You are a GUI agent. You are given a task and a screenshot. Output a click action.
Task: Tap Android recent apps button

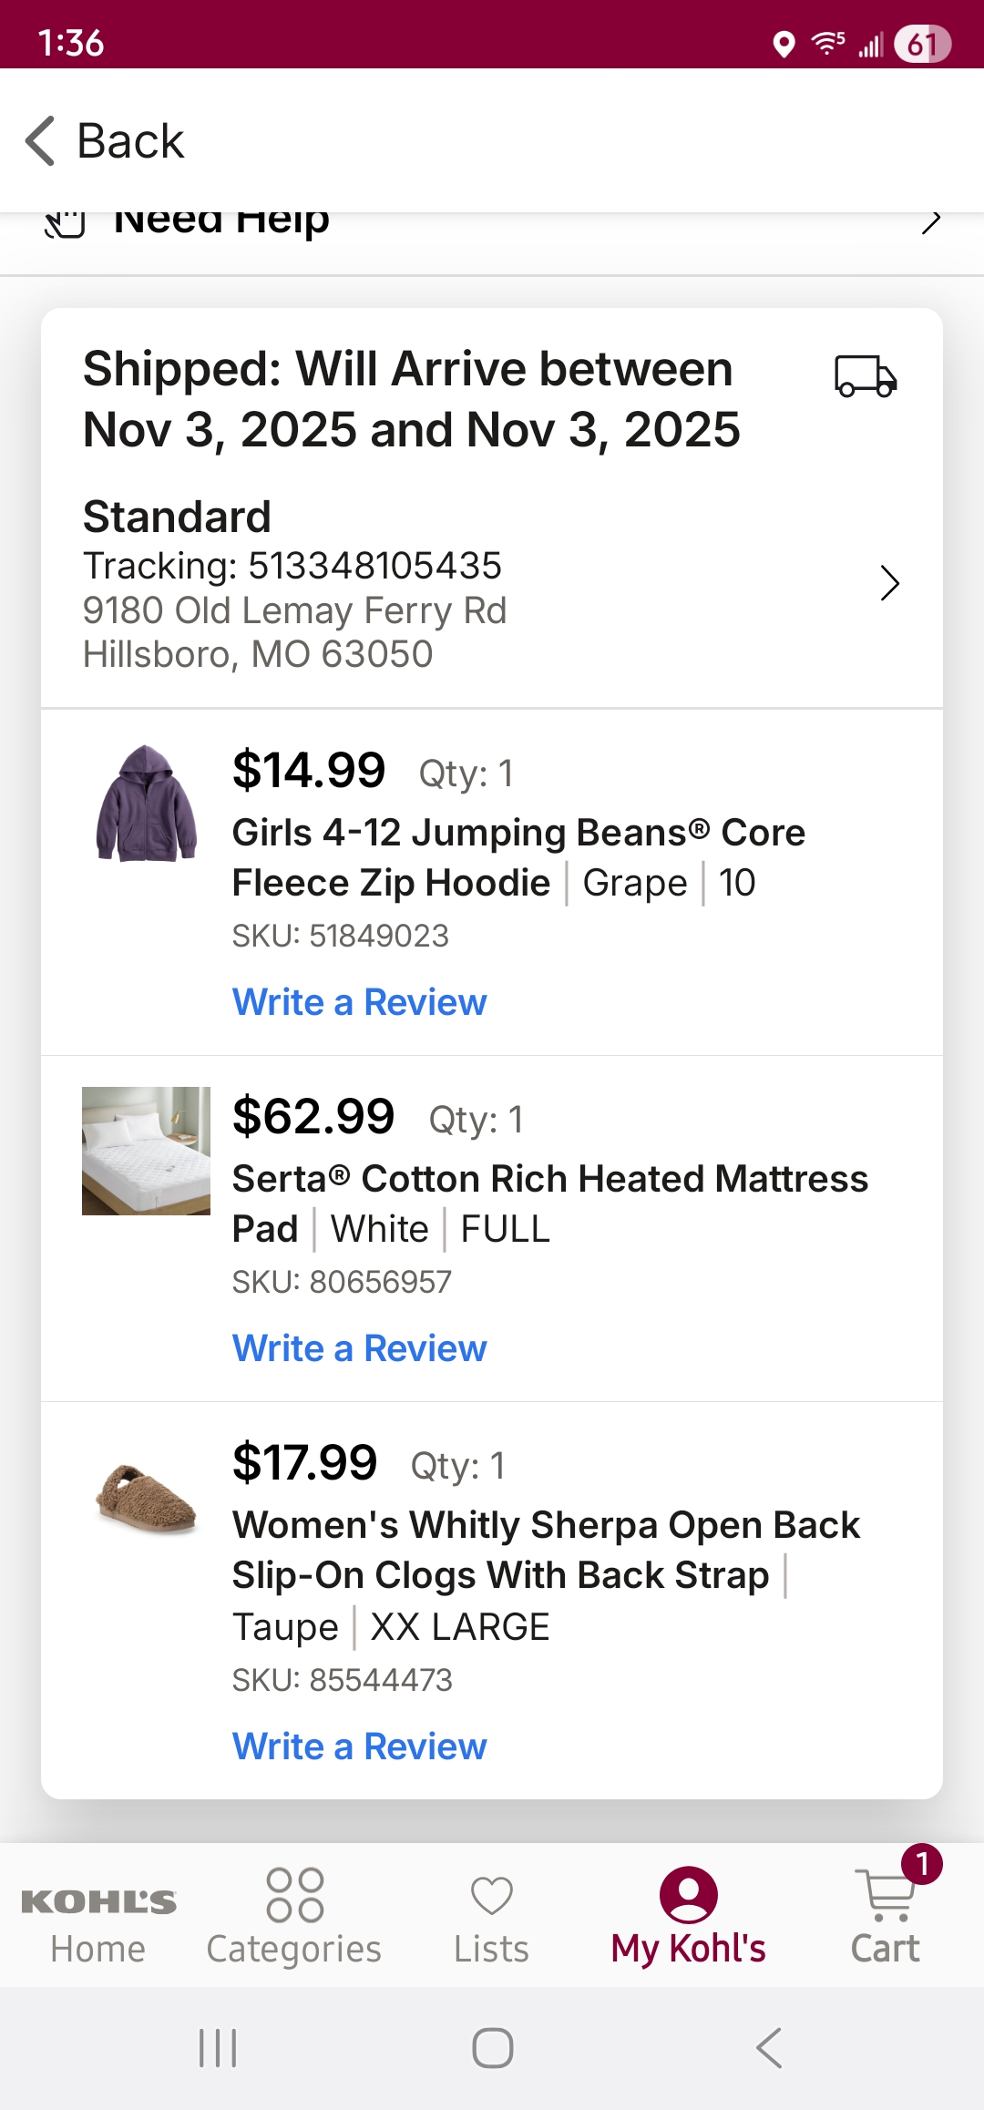[x=218, y=2048]
